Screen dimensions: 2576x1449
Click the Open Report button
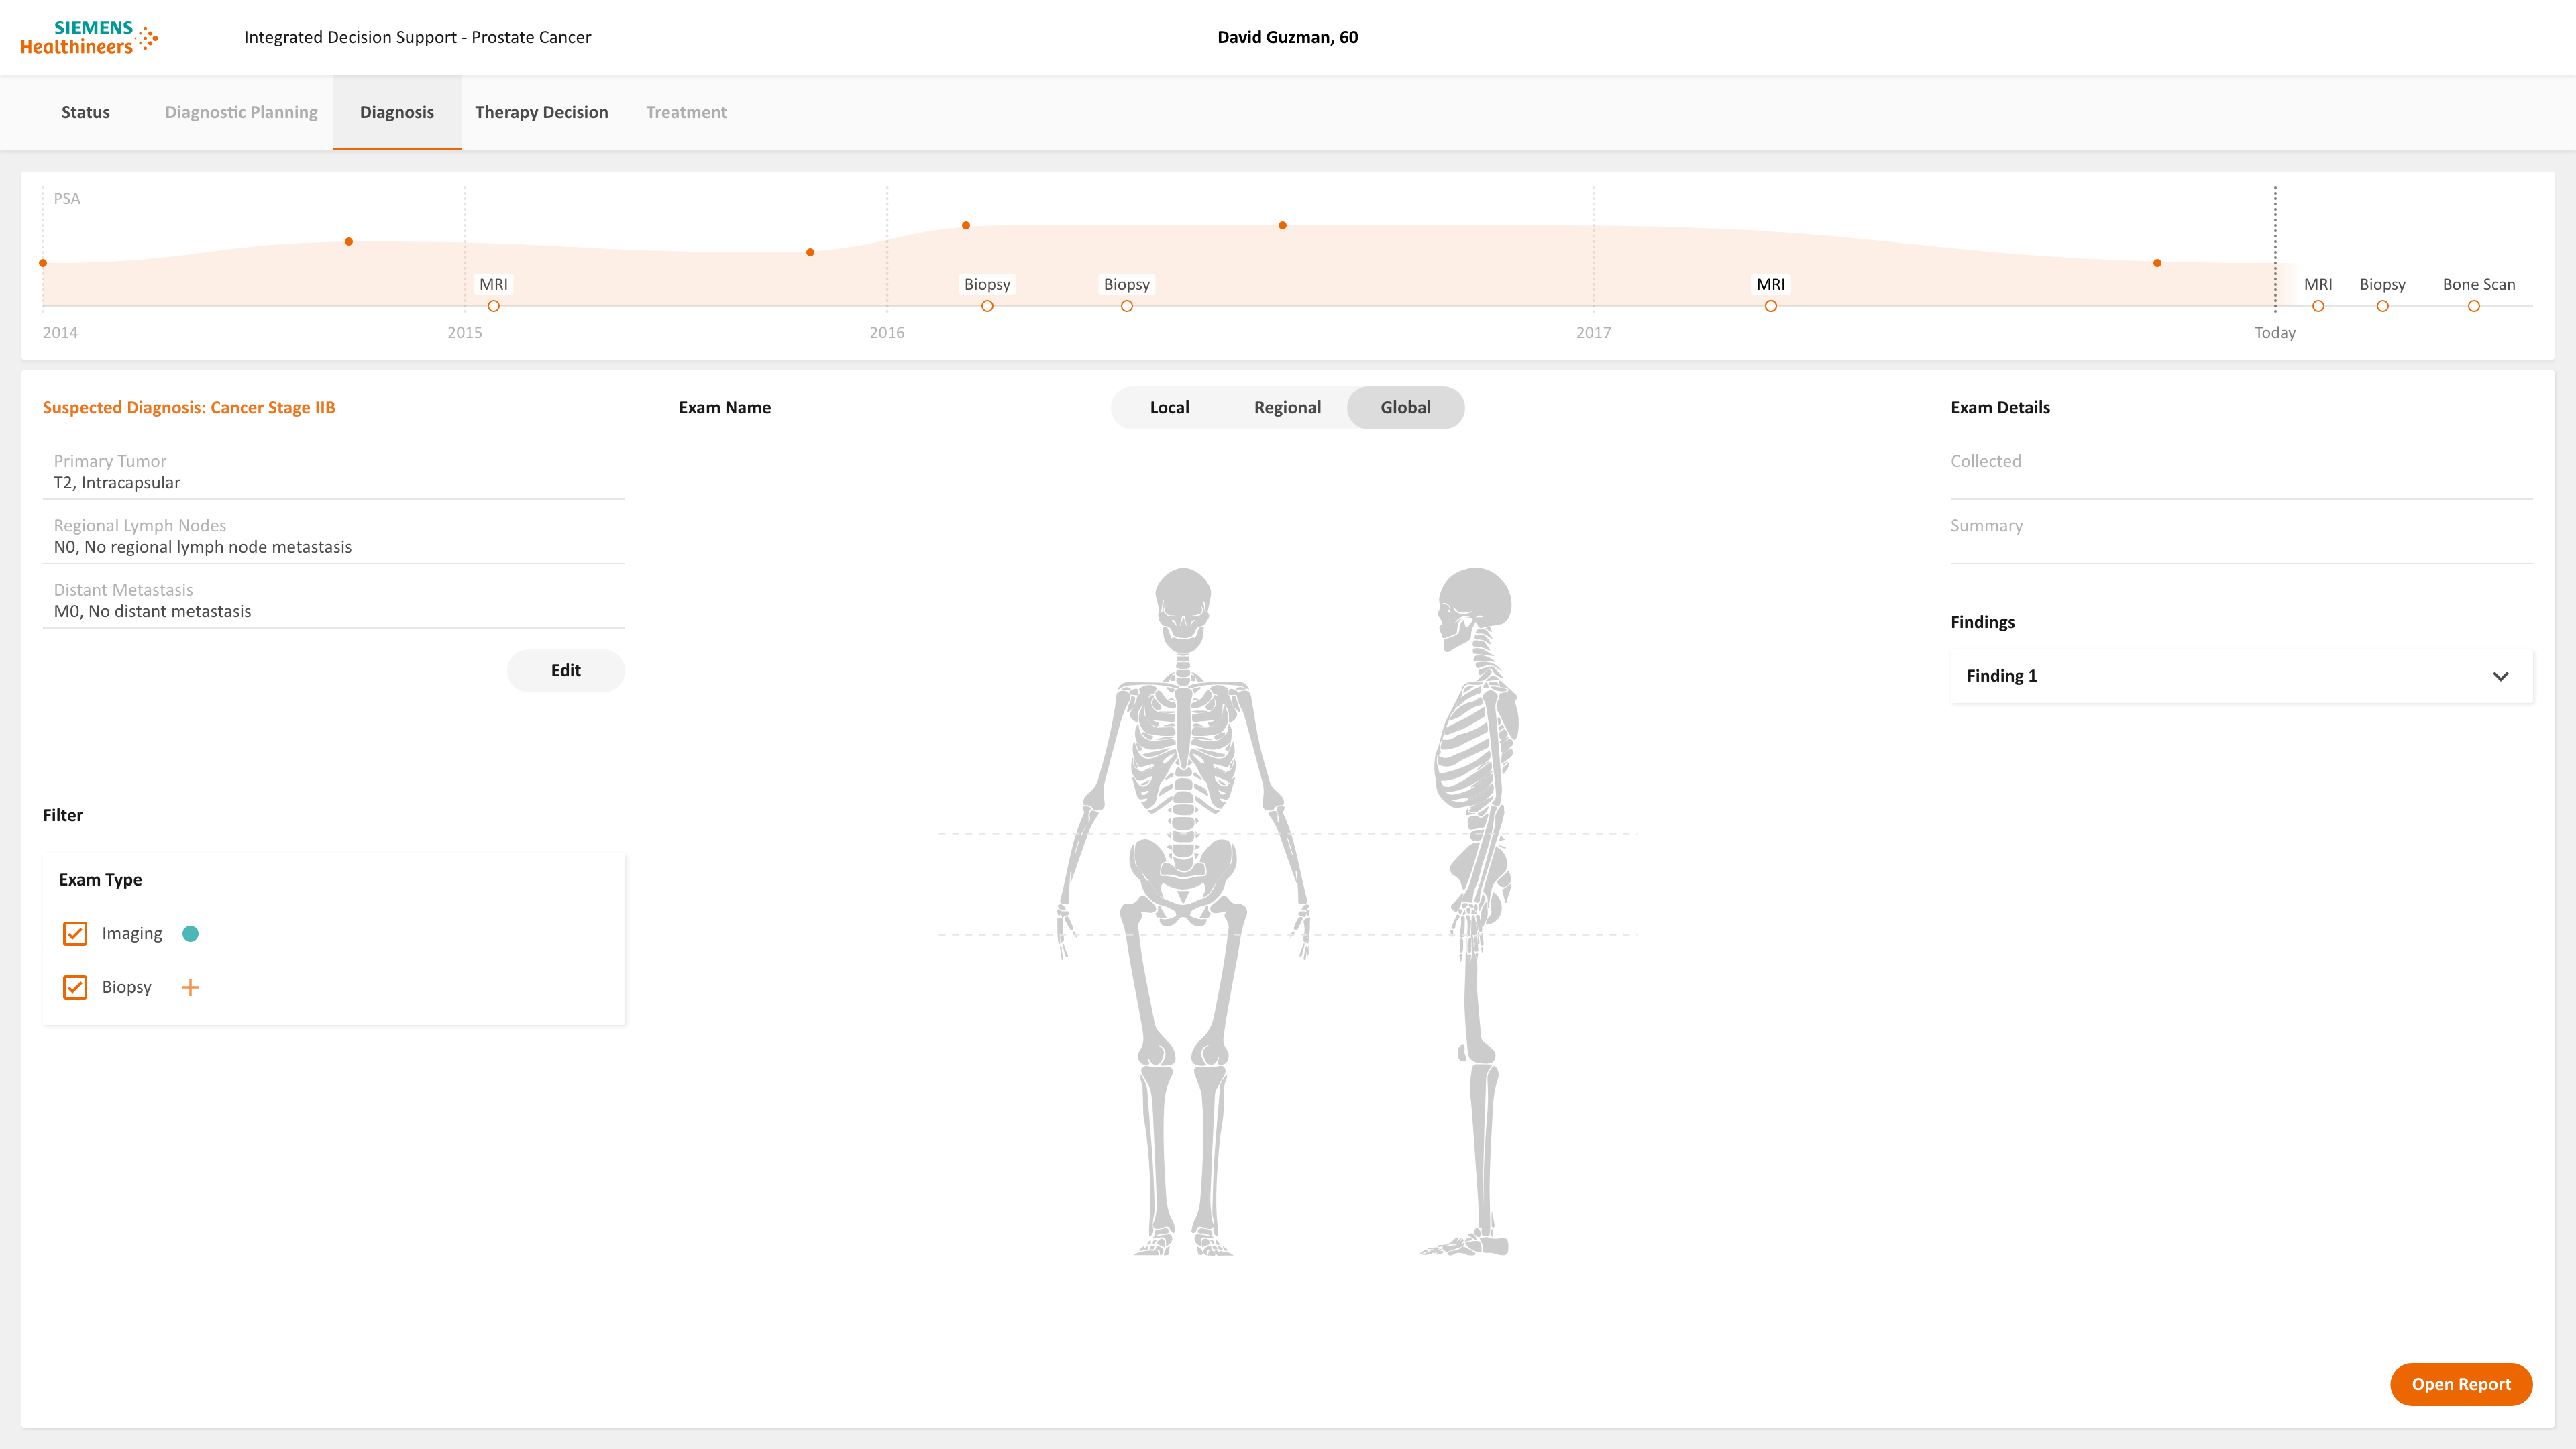[x=2461, y=1384]
